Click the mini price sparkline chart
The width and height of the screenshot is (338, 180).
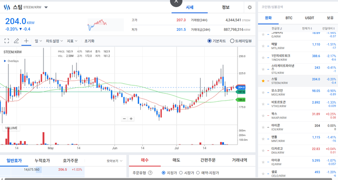coord(106,25)
